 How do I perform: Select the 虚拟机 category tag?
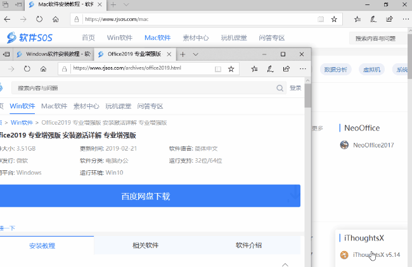click(371, 70)
